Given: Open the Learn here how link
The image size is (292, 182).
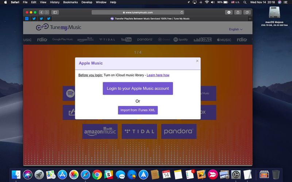Looking at the screenshot, I should 158,75.
